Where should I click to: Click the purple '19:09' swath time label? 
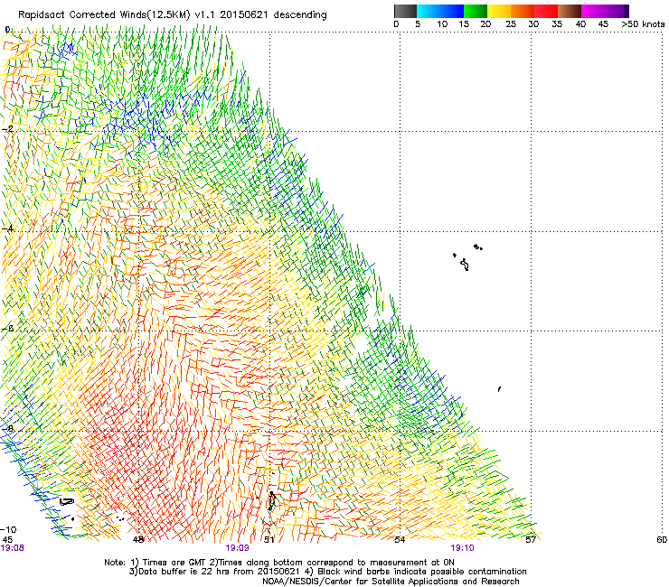pyautogui.click(x=237, y=548)
